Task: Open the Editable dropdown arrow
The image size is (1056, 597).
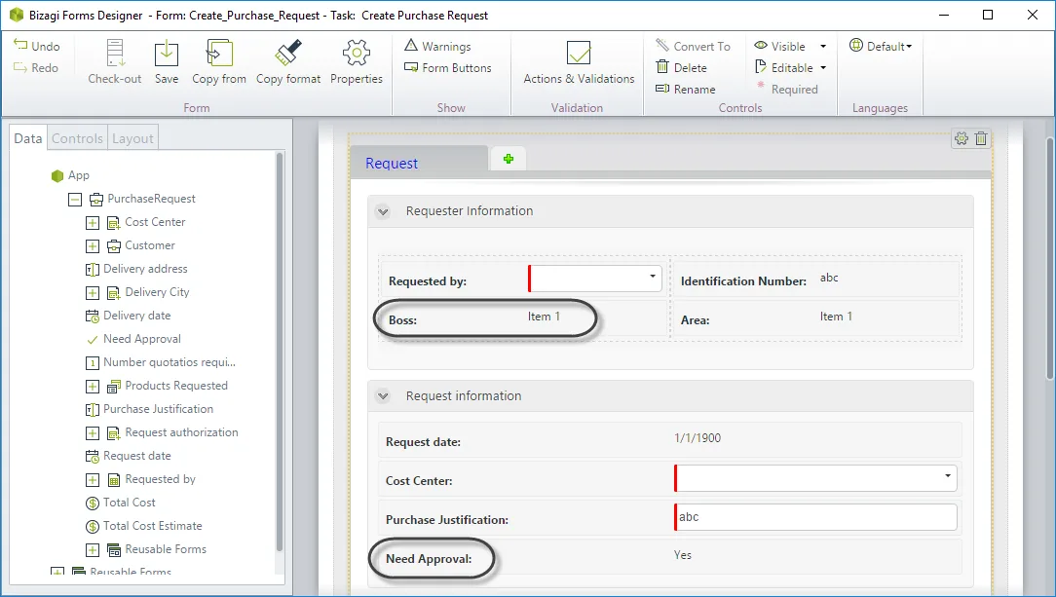Action: [x=823, y=68]
